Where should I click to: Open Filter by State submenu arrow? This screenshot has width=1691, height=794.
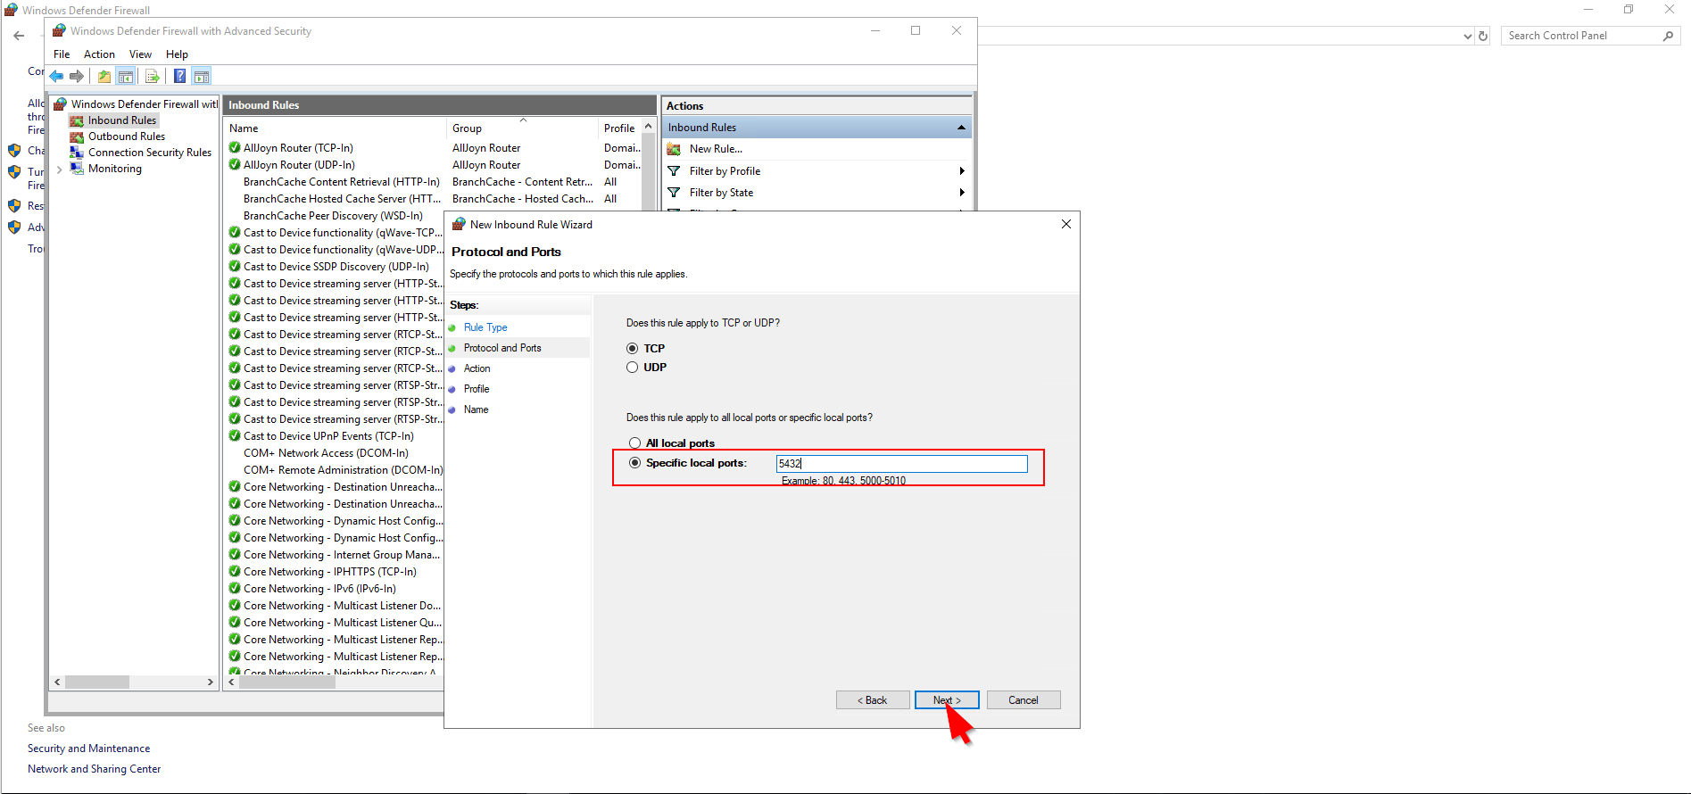[962, 193]
